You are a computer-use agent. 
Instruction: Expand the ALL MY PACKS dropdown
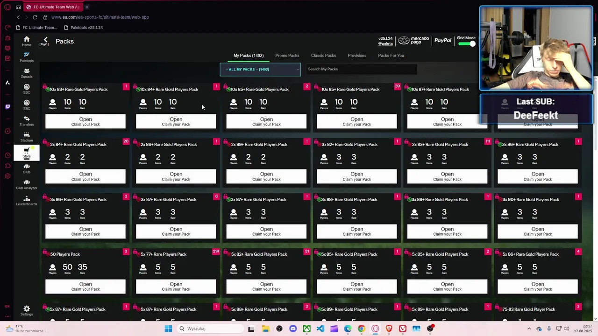[260, 70]
